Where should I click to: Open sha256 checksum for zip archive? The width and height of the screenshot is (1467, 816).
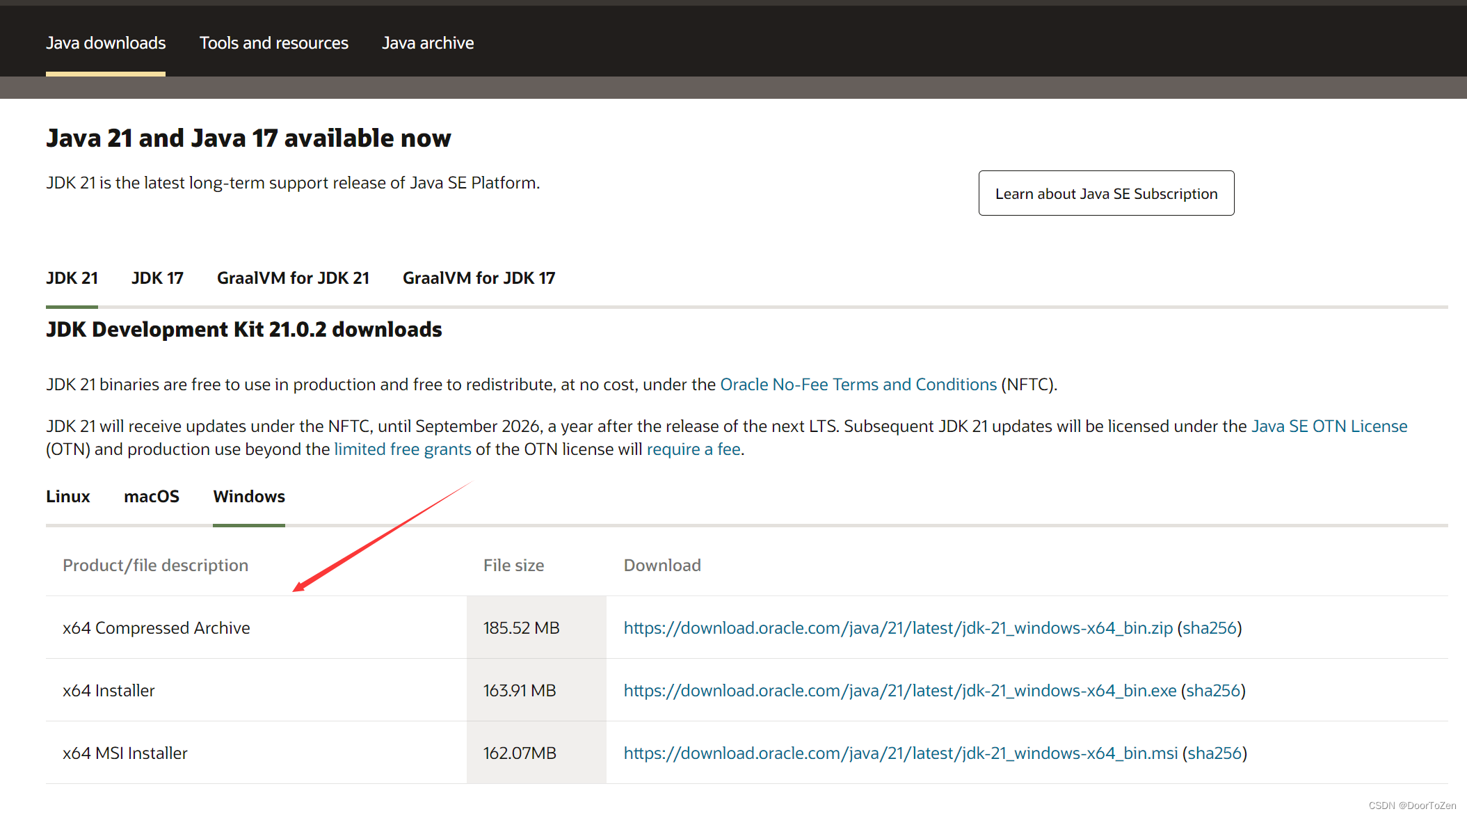(x=1209, y=628)
